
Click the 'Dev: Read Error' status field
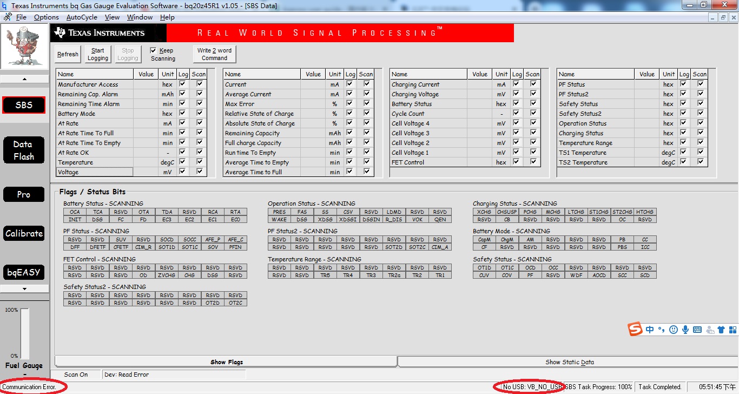coord(174,375)
